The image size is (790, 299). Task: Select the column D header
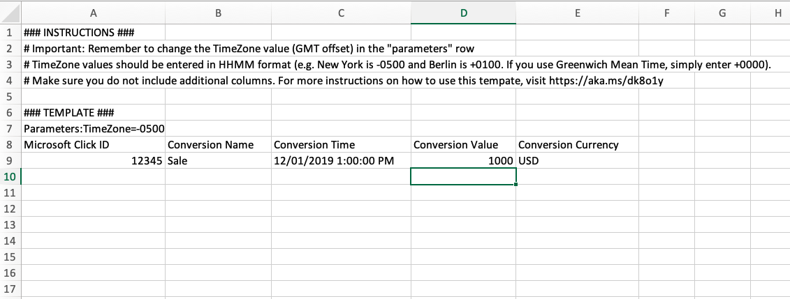[x=463, y=12]
